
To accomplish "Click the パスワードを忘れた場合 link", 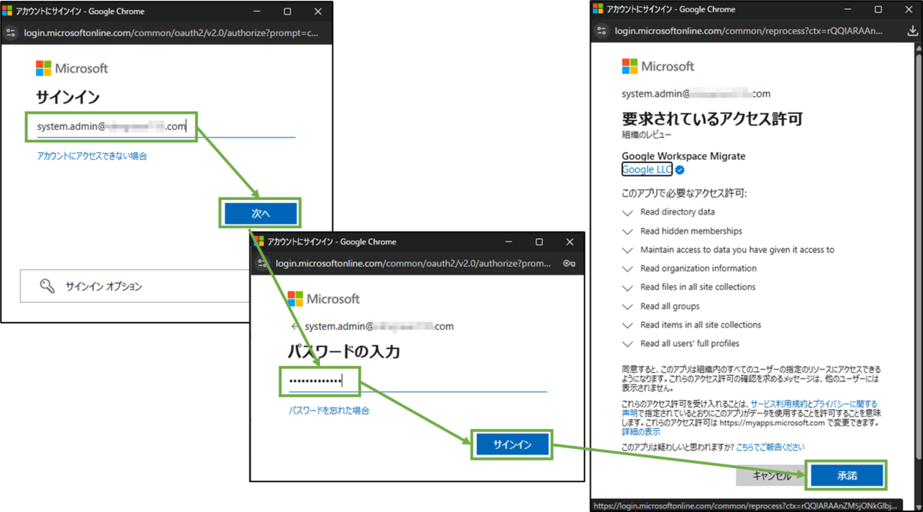I will [329, 411].
